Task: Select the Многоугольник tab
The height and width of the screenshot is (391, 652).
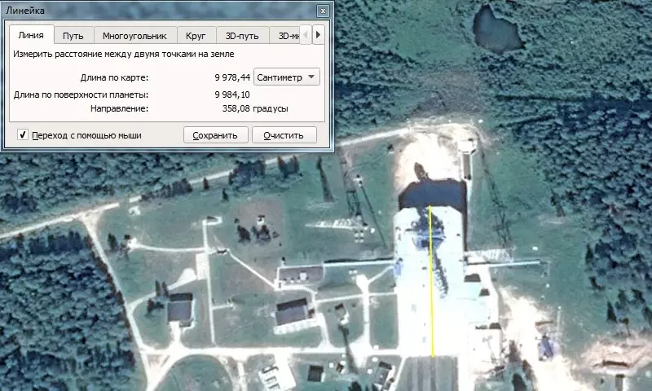Action: point(134,36)
